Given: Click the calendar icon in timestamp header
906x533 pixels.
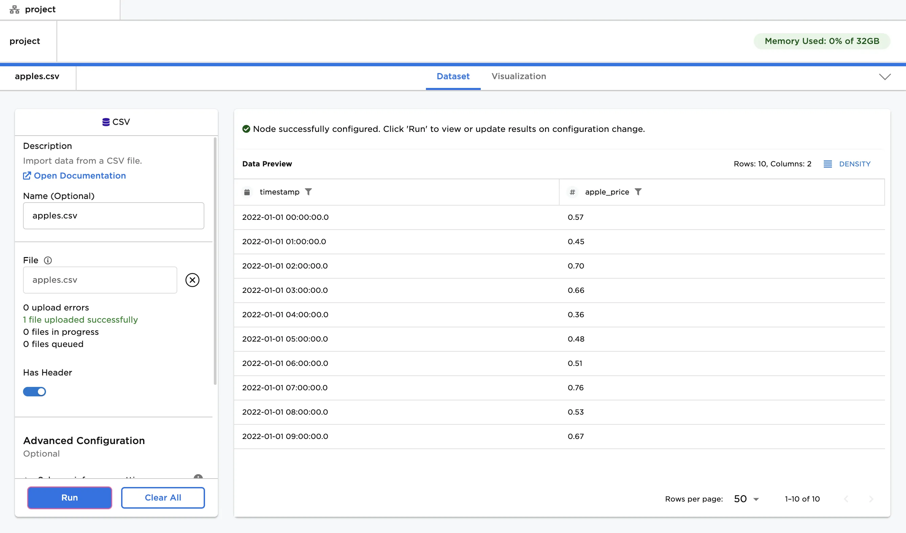Looking at the screenshot, I should (x=247, y=192).
